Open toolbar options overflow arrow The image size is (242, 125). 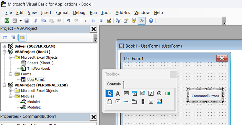[224, 21]
